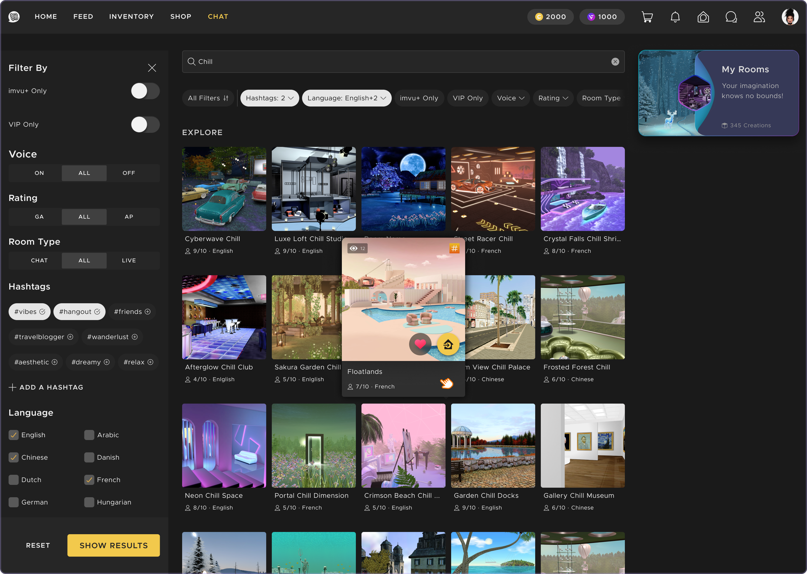Open the friends people icon

point(759,17)
